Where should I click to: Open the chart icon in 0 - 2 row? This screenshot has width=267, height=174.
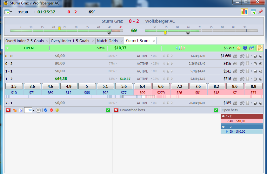[235, 64]
